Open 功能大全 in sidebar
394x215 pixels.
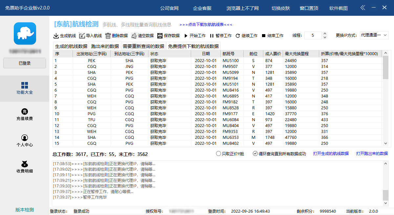25,88
